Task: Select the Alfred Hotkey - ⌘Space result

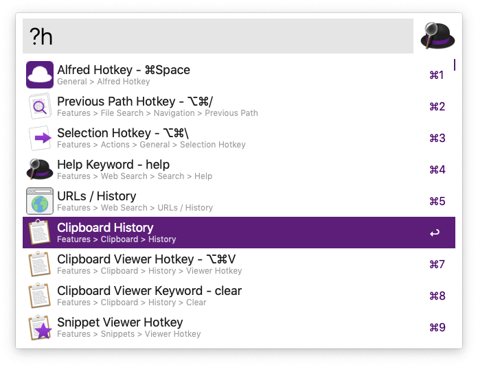Action: click(239, 75)
